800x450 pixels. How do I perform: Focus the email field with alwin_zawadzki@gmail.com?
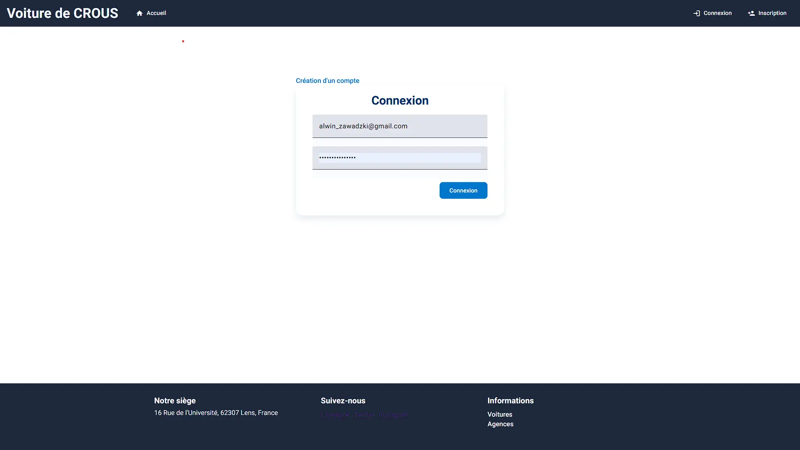(400, 126)
